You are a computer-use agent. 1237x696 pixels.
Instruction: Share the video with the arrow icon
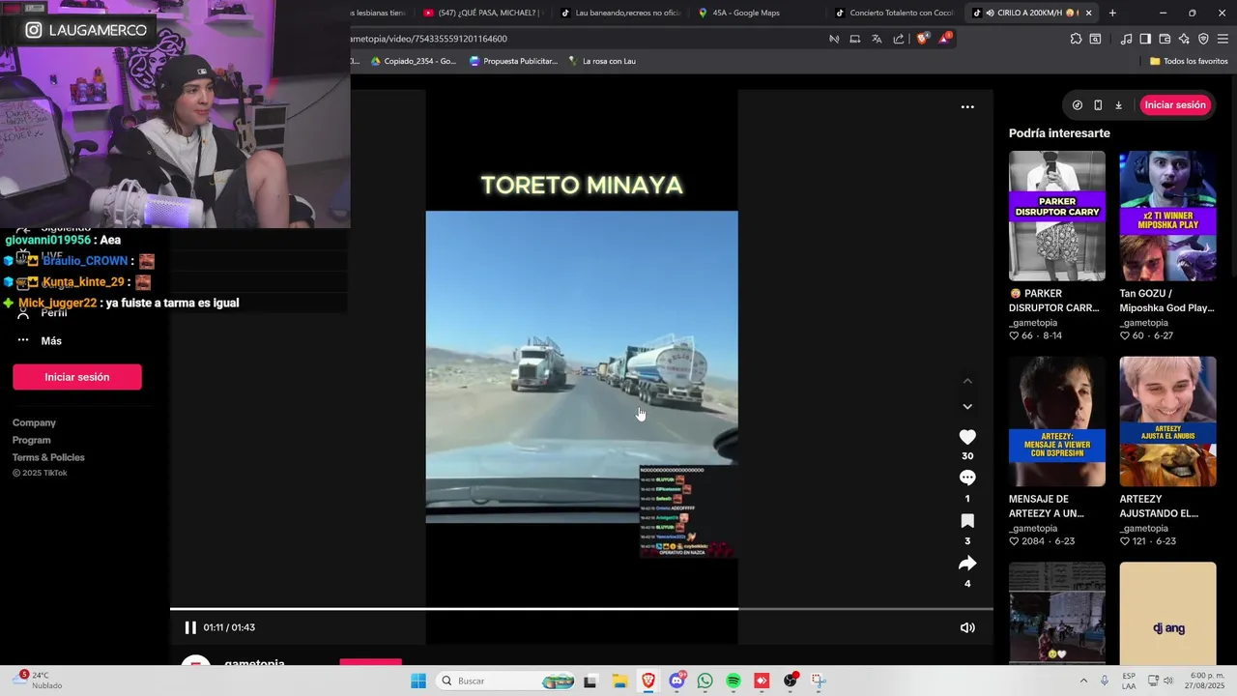pyautogui.click(x=967, y=564)
